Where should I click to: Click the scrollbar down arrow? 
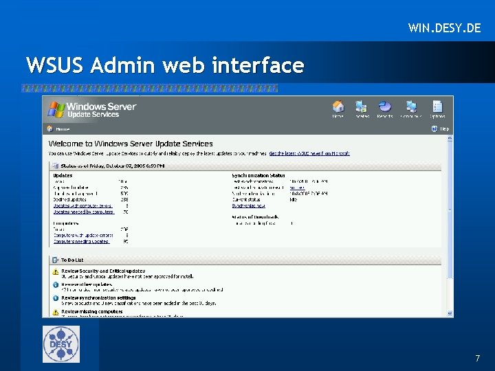450,313
